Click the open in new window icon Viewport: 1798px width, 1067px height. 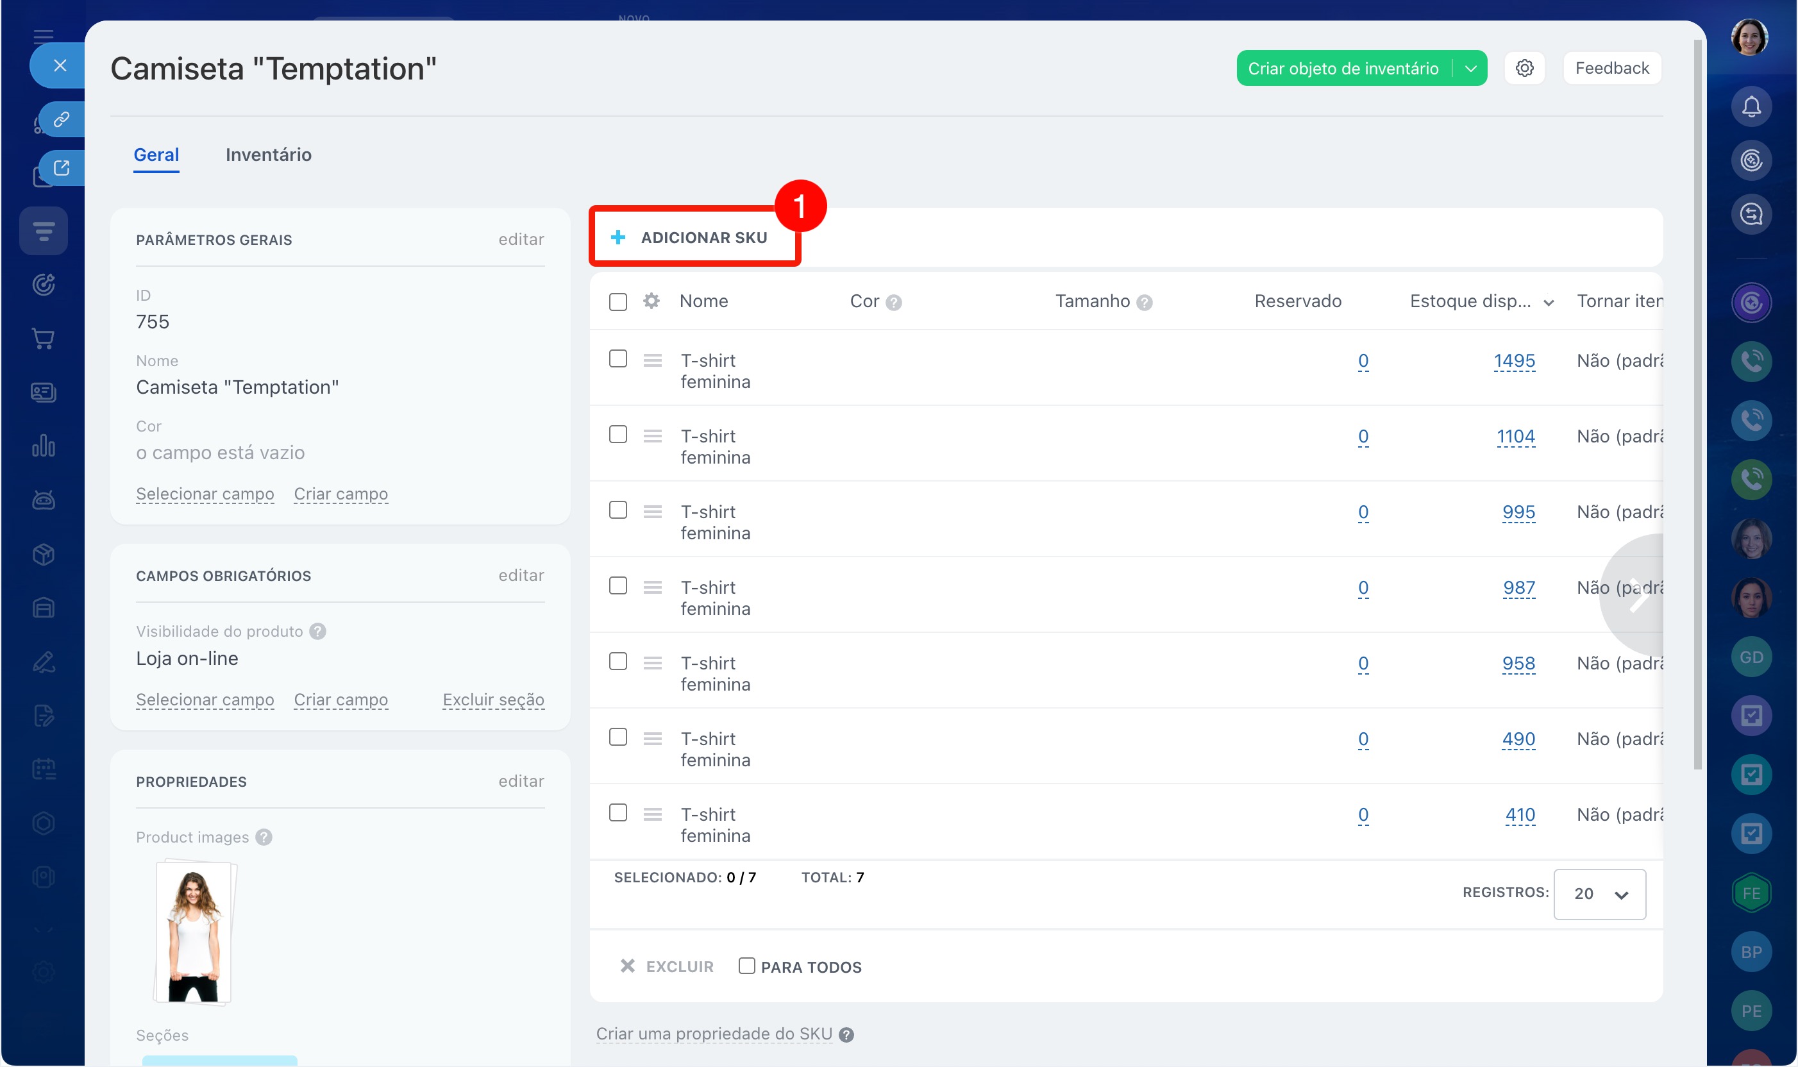(x=62, y=168)
